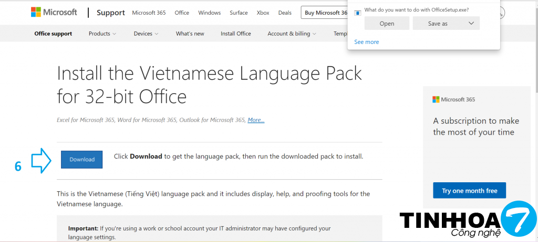Open the More... applies-to link
The image size is (538, 242).
tap(256, 120)
